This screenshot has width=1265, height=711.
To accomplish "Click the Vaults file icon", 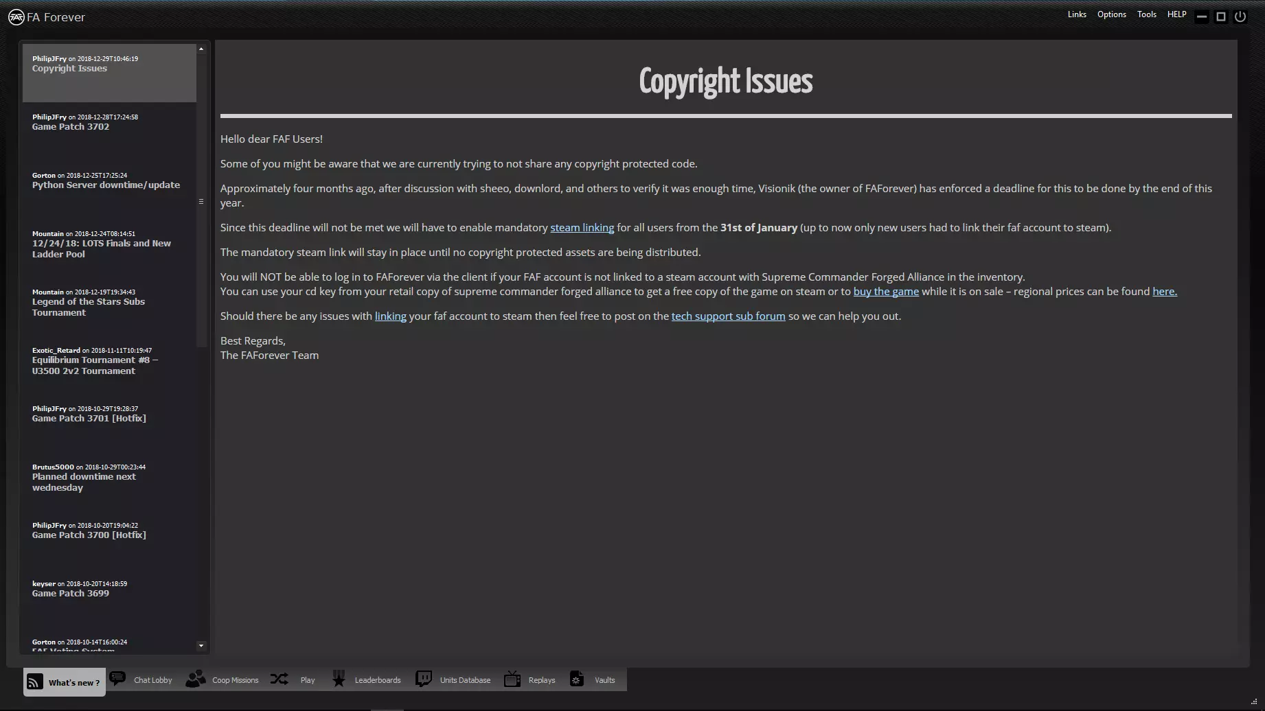I will point(577,679).
